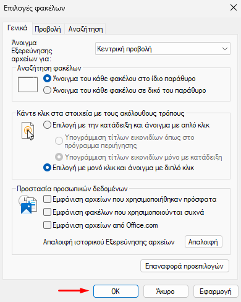Close the Επιλογές φακέλων dialog
The width and height of the screenshot is (241, 302).
(x=234, y=8)
